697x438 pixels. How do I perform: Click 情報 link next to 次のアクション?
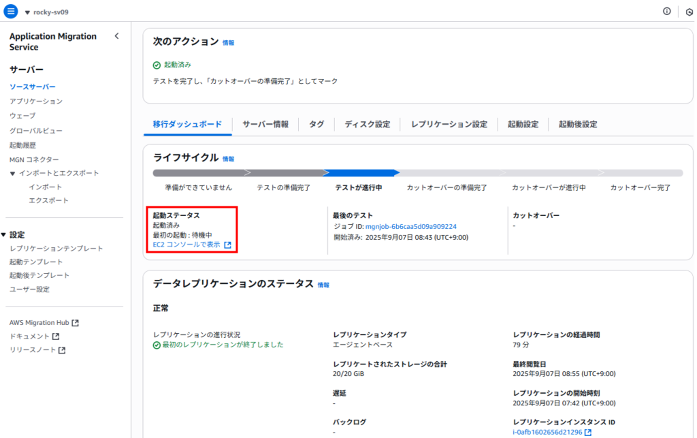click(x=229, y=43)
